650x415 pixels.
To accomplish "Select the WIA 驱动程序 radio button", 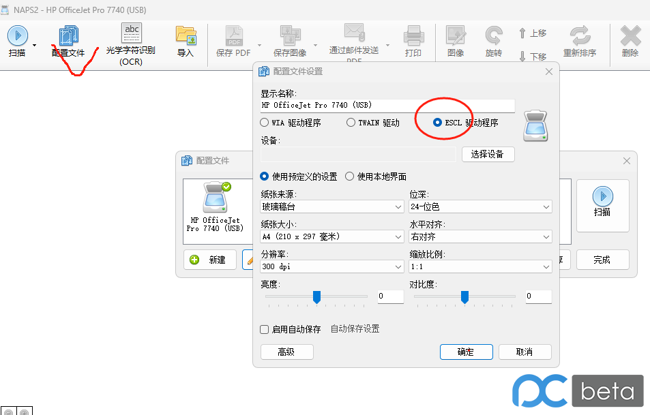I will [x=264, y=123].
